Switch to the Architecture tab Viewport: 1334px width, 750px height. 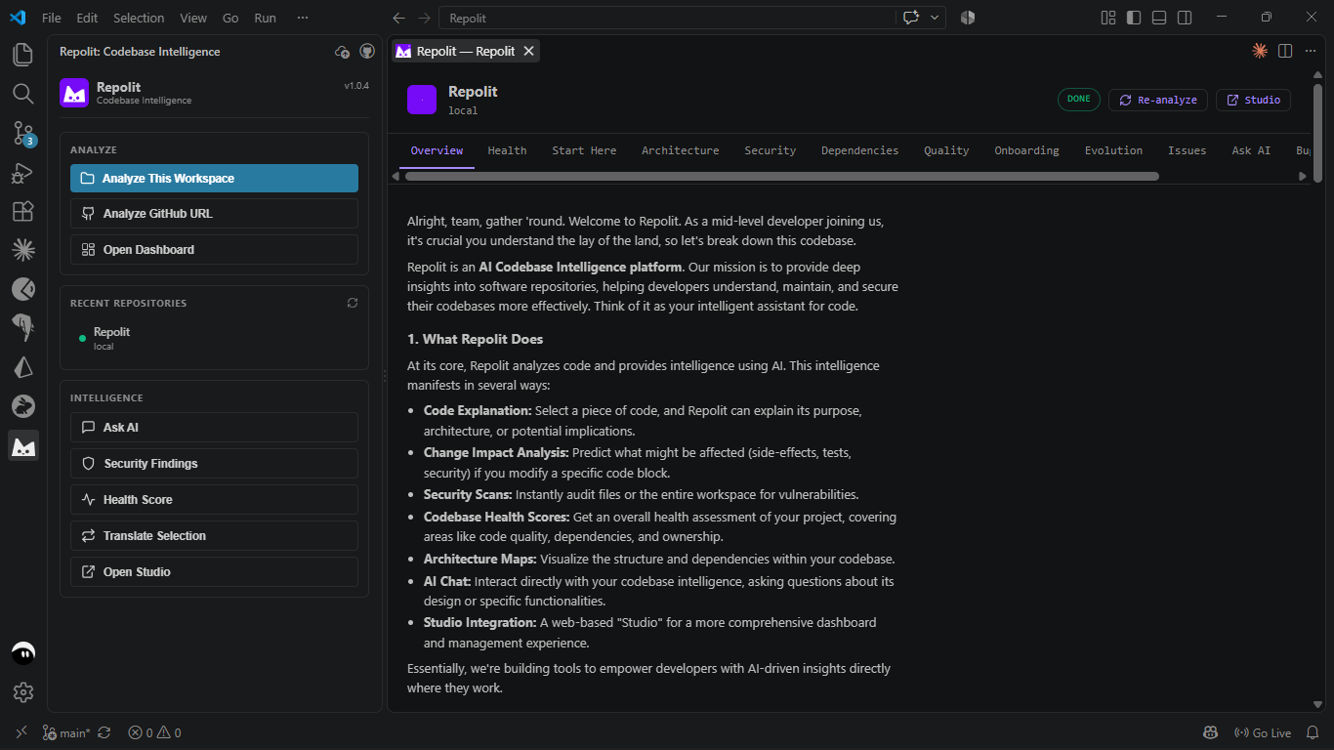pyautogui.click(x=680, y=150)
